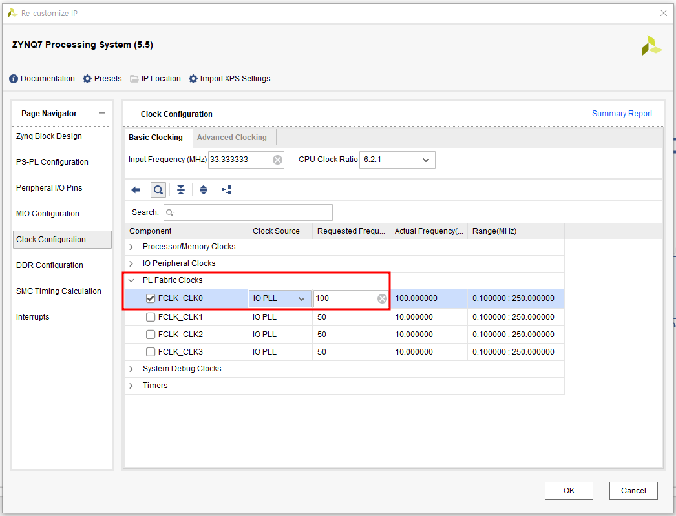Click the expand all toolbar icon
This screenshot has width=676, height=516.
(204, 190)
